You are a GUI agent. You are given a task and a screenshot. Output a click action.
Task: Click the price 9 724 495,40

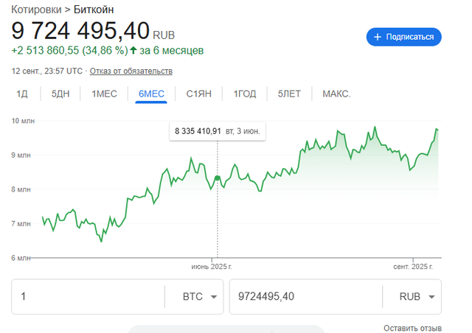pyautogui.click(x=80, y=31)
